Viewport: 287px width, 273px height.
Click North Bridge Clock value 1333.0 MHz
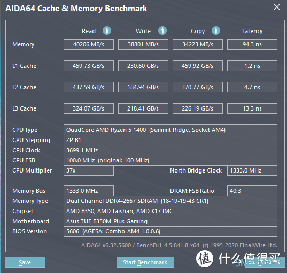252,170
